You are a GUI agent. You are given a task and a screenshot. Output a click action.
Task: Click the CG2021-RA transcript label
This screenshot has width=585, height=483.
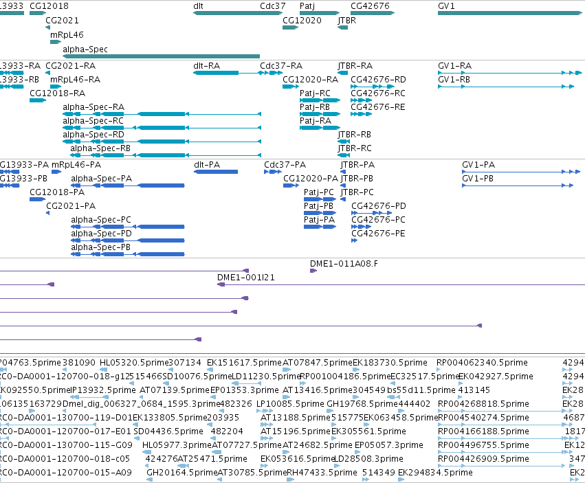[71, 66]
